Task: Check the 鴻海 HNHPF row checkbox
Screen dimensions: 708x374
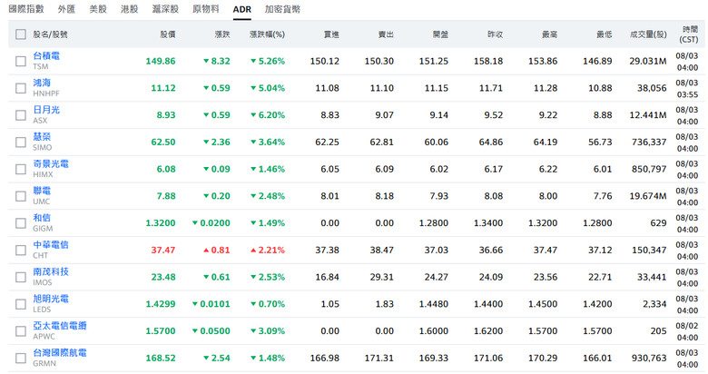Action: 21,88
